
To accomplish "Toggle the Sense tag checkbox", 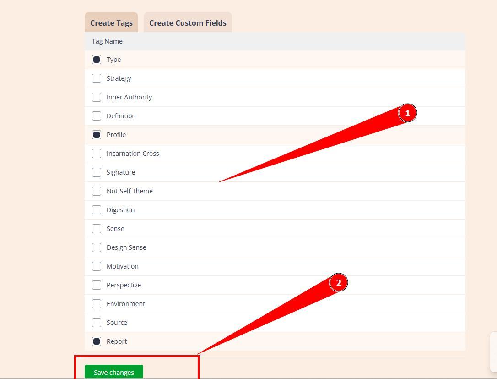I will click(x=97, y=229).
